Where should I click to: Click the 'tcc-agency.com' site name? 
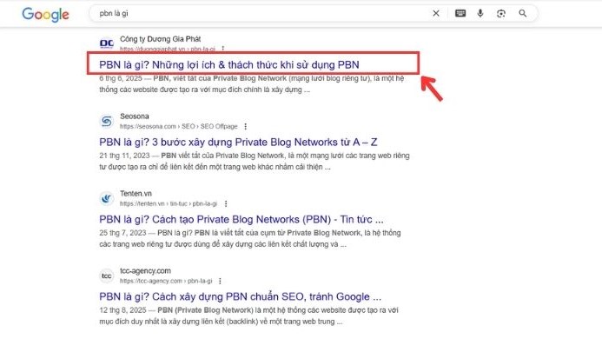(x=145, y=270)
